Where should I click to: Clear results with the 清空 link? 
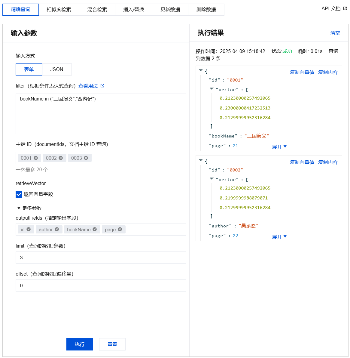tap(335, 33)
